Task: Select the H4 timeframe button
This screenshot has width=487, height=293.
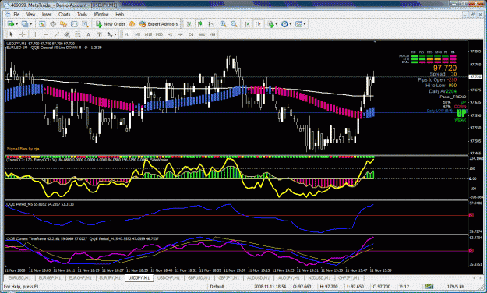Action: [180, 34]
